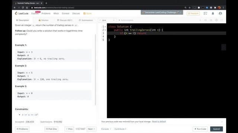Click the 'Follow up:' text
Screen dimensions: 238x133
(20, 31)
